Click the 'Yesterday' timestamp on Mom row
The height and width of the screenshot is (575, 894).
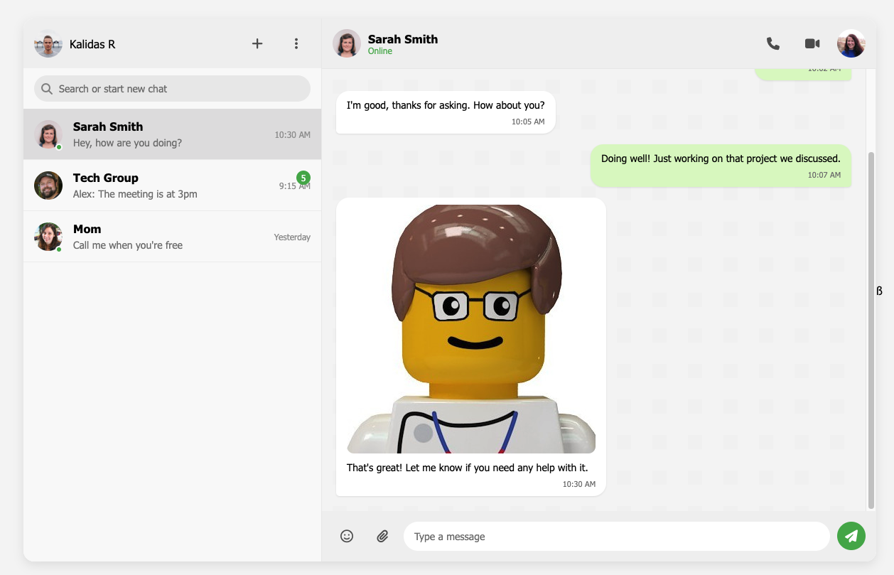tap(292, 237)
